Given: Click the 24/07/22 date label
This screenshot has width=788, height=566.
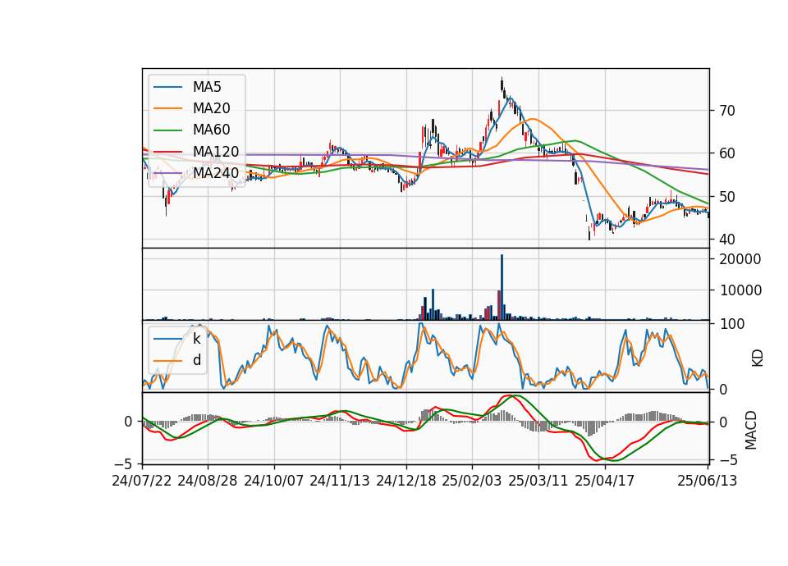Looking at the screenshot, I should coord(142,481).
